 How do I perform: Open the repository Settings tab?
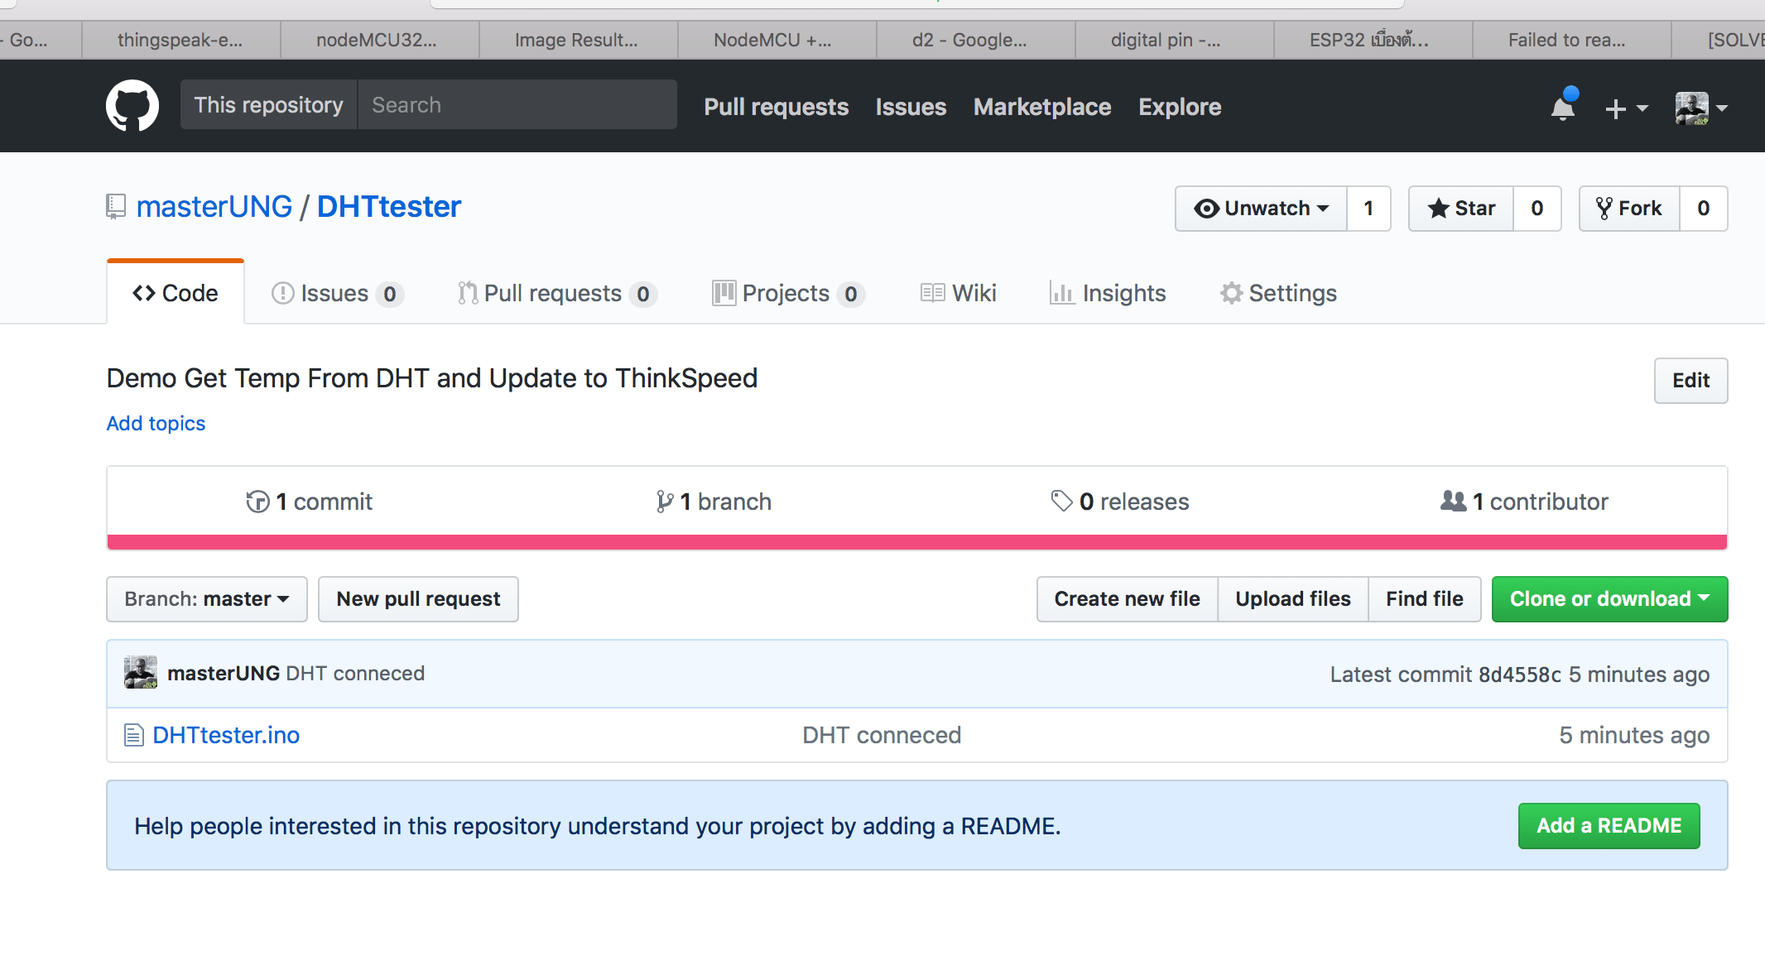coord(1278,294)
